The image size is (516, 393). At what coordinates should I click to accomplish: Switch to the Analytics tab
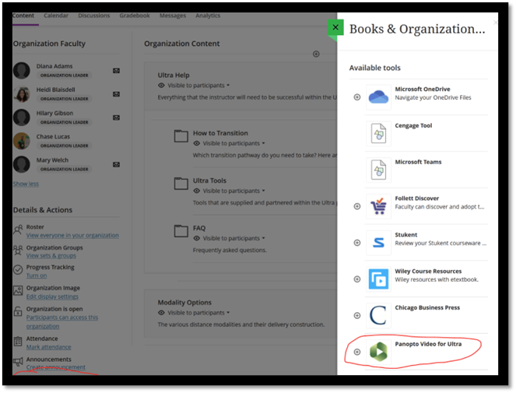tap(208, 16)
